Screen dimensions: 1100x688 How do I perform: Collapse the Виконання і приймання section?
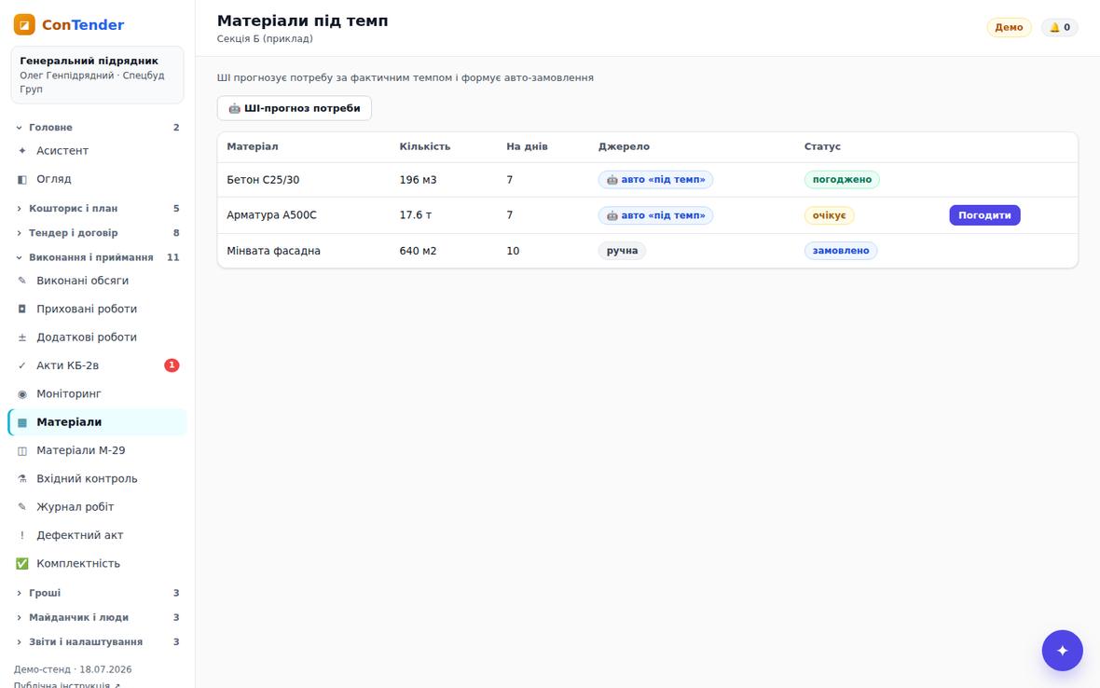tap(98, 257)
